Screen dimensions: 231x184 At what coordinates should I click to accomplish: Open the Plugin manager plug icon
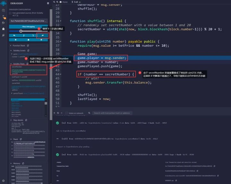pyautogui.click(x=4, y=35)
